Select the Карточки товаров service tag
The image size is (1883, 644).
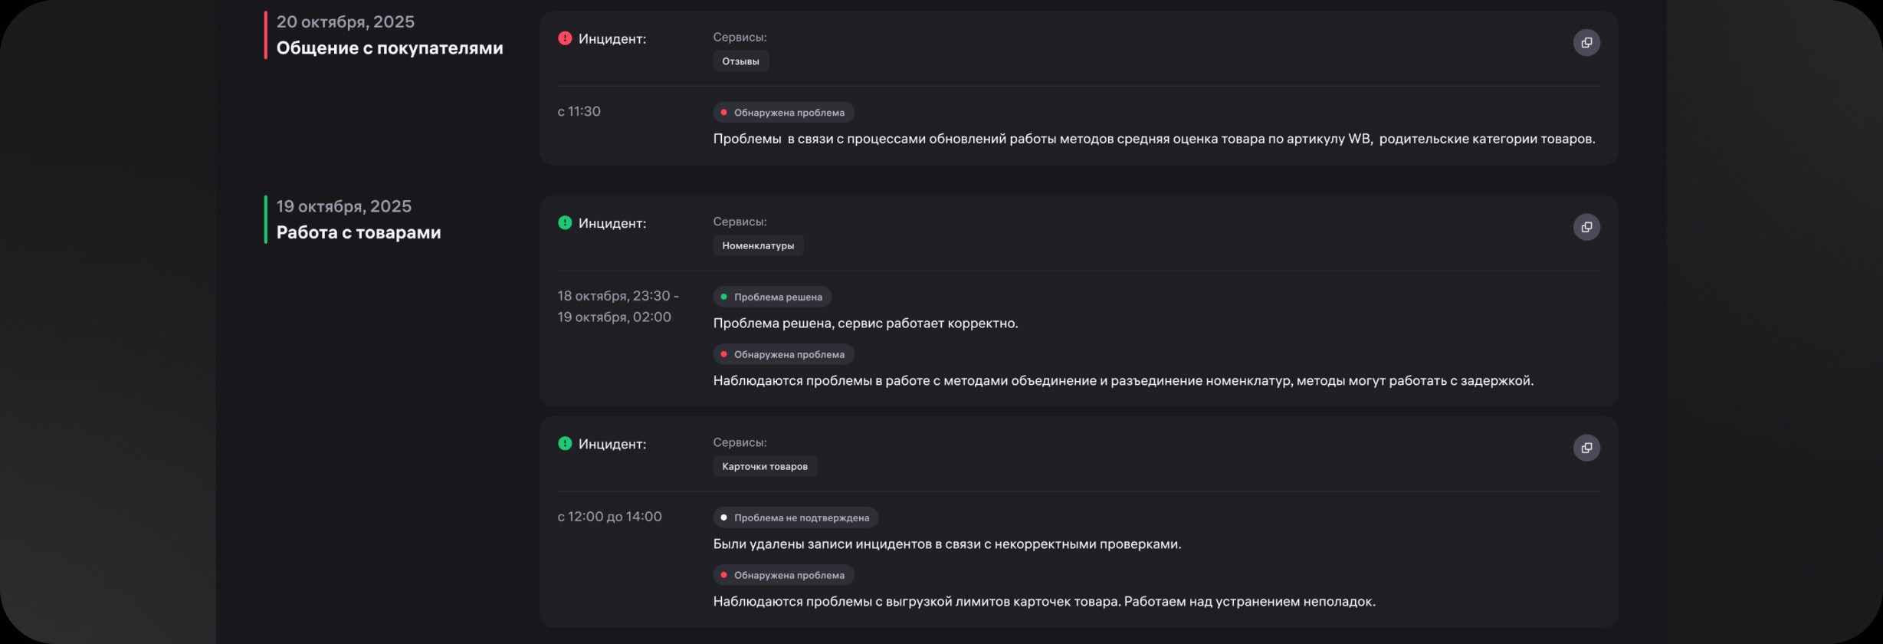tap(764, 467)
